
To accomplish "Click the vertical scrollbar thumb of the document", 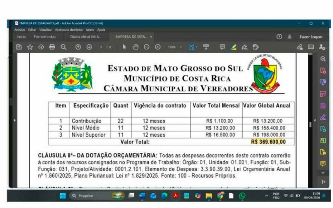I will [310, 124].
